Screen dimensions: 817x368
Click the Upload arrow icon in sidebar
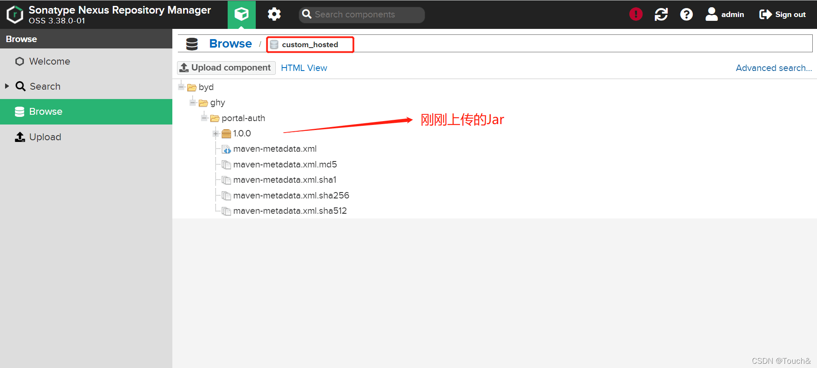20,137
